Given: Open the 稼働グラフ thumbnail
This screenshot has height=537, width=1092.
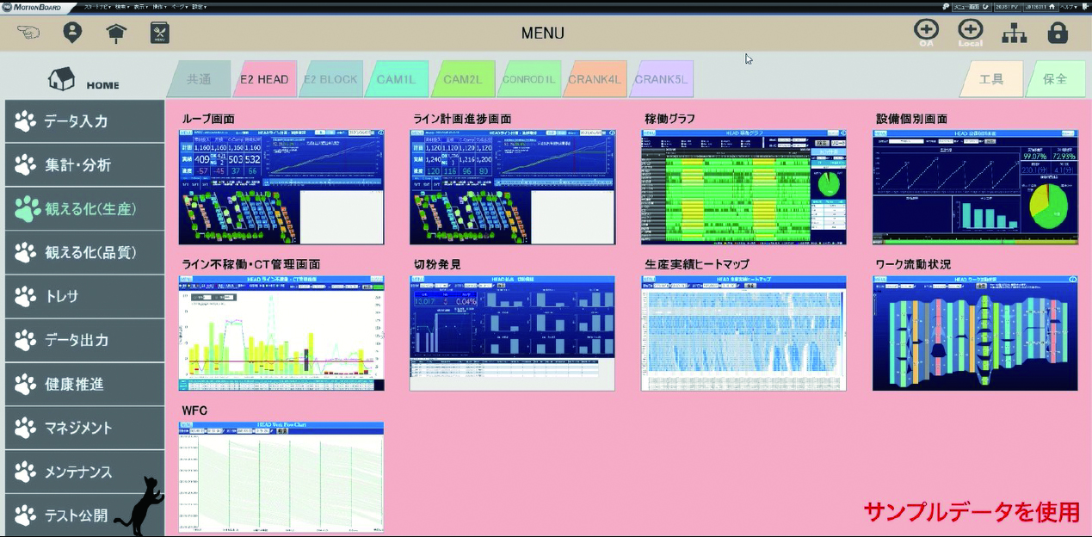Looking at the screenshot, I should [x=743, y=187].
